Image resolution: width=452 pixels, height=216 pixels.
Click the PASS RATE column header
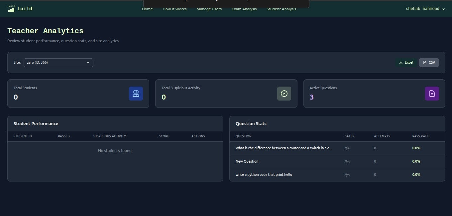point(420,136)
